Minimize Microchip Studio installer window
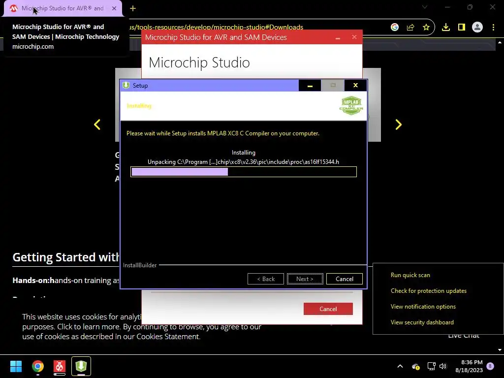Screen dimensions: 504x378 tap(338, 37)
